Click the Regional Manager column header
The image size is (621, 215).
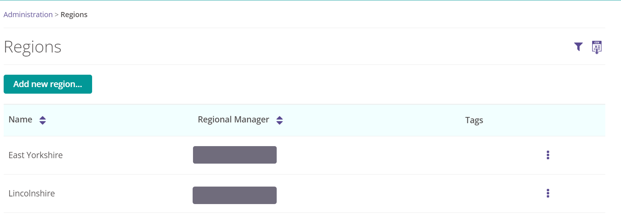[233, 120]
